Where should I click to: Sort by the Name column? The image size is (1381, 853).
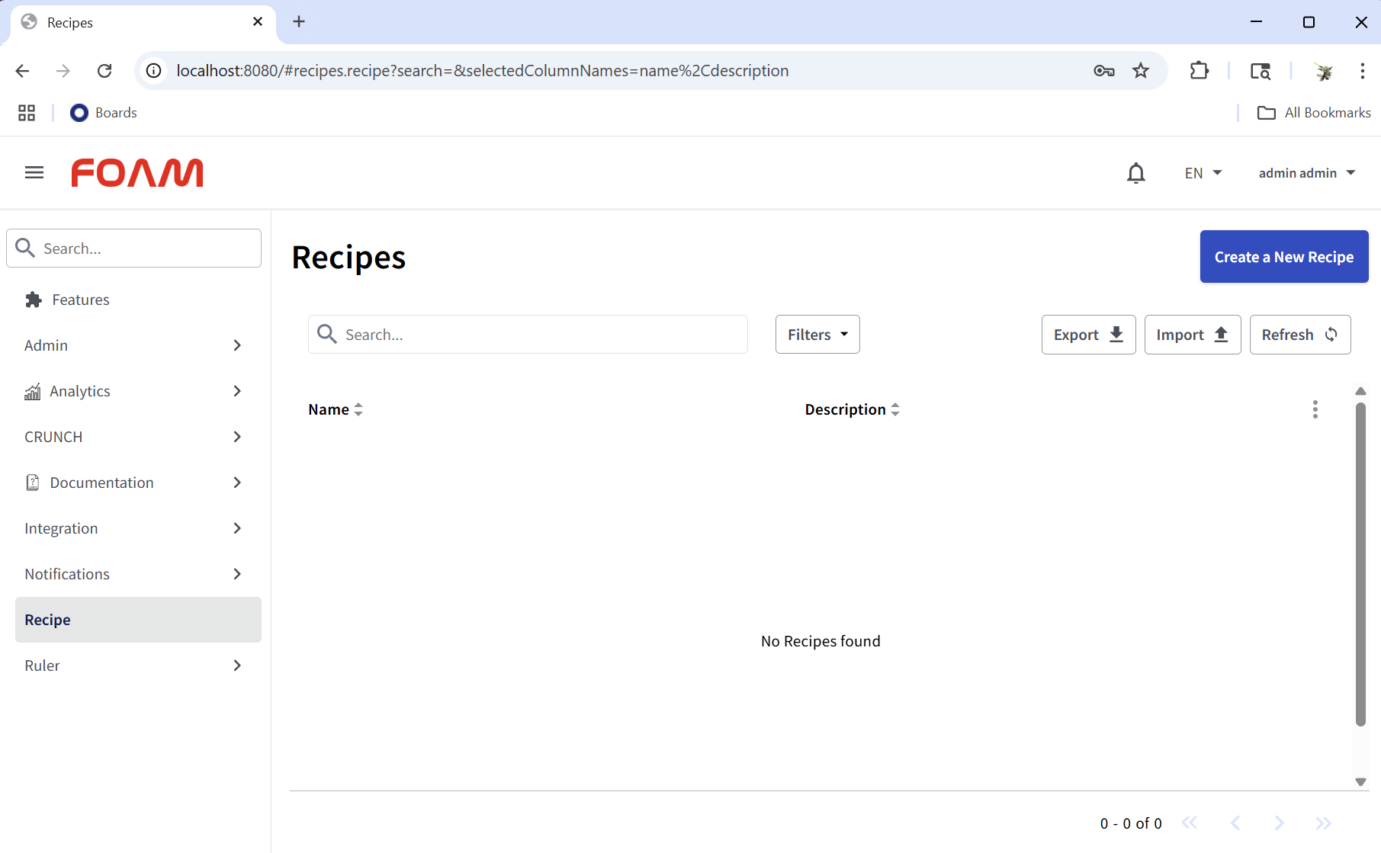(x=336, y=409)
